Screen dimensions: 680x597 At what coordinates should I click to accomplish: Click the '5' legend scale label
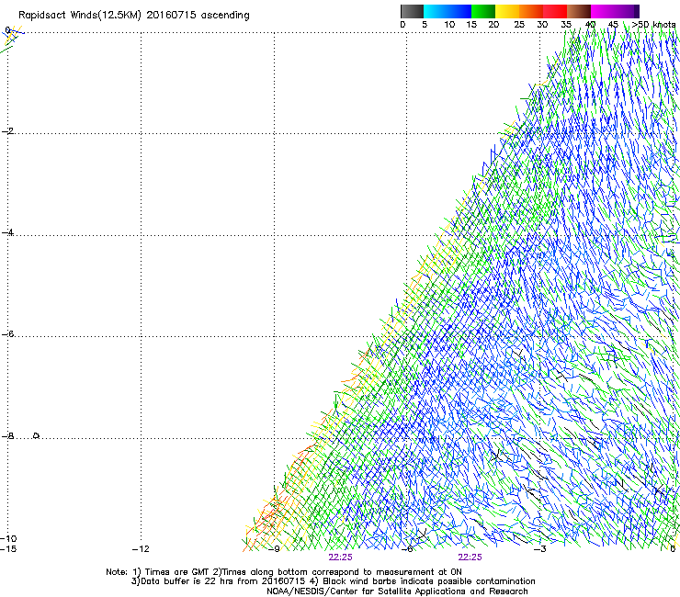pos(425,25)
